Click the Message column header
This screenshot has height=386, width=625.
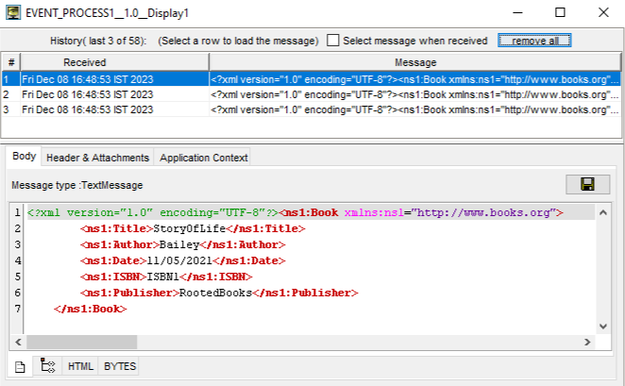coord(415,62)
